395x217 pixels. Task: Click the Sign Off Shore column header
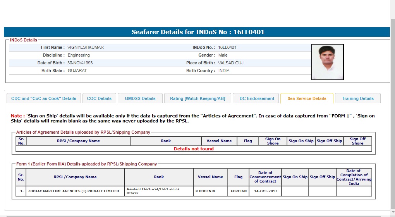coord(357,141)
